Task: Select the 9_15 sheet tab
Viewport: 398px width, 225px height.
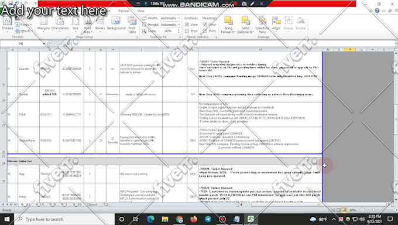Action: [40, 204]
